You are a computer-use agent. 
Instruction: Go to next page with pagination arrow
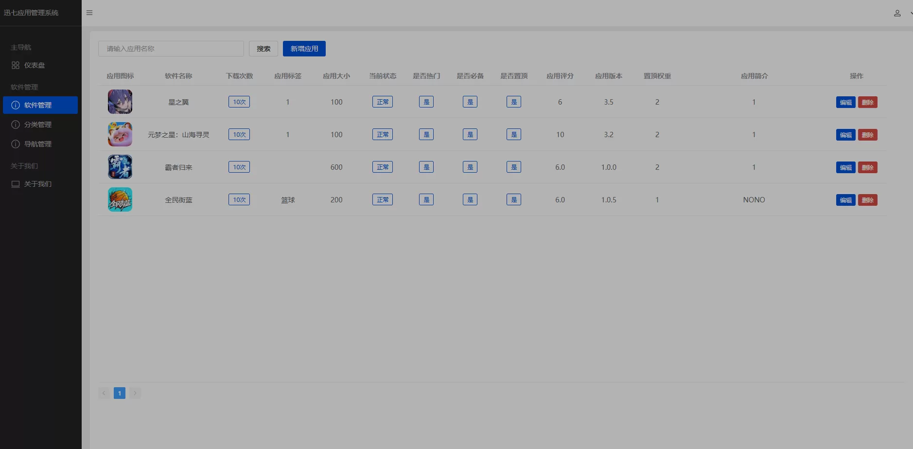click(x=135, y=393)
